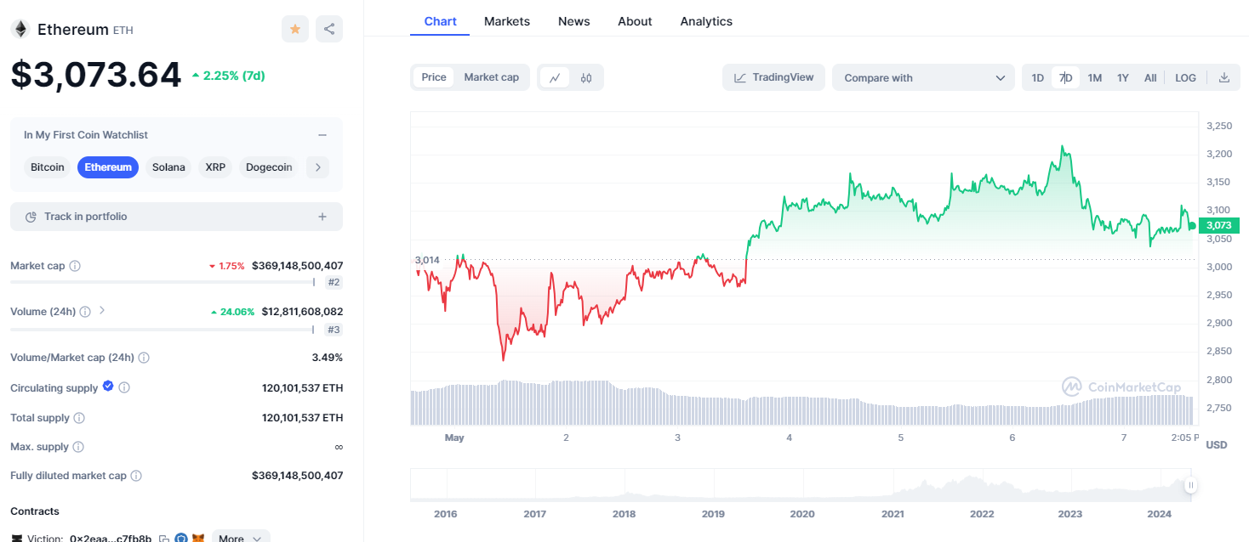
Task: Click 2020 on the historical timeline
Action: tap(802, 514)
